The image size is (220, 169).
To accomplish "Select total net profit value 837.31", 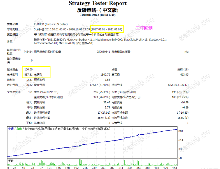I will 28,75.
